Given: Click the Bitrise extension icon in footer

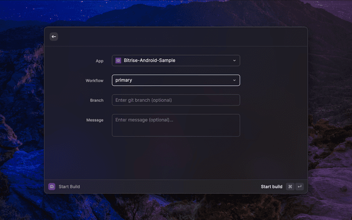Looking at the screenshot, I should [52, 186].
